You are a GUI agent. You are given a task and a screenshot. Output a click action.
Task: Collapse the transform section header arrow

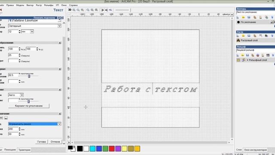(x=60, y=43)
